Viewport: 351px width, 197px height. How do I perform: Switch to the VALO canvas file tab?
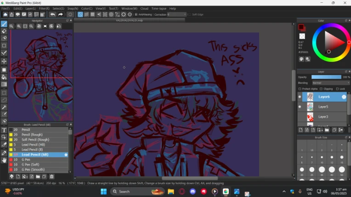click(x=130, y=20)
